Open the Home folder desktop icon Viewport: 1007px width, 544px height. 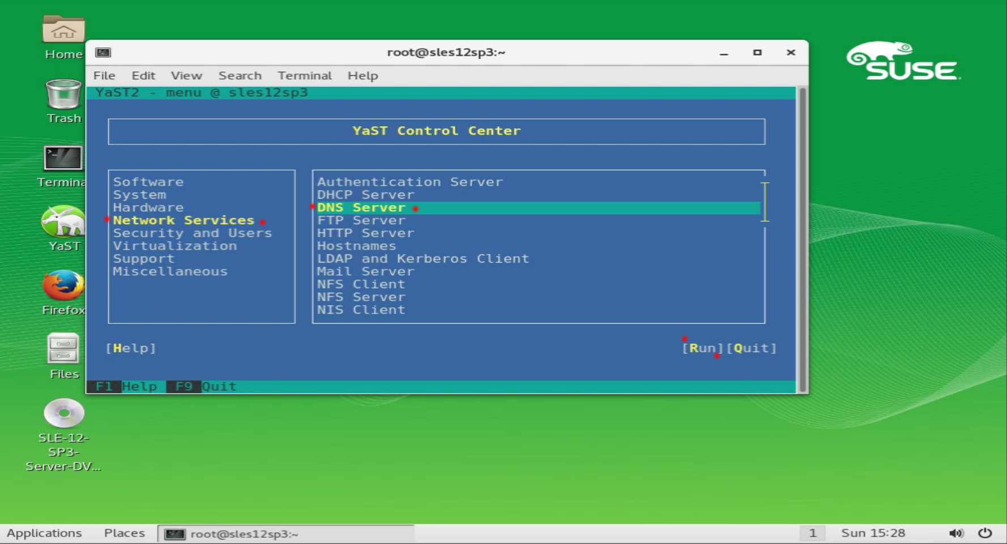[63, 31]
